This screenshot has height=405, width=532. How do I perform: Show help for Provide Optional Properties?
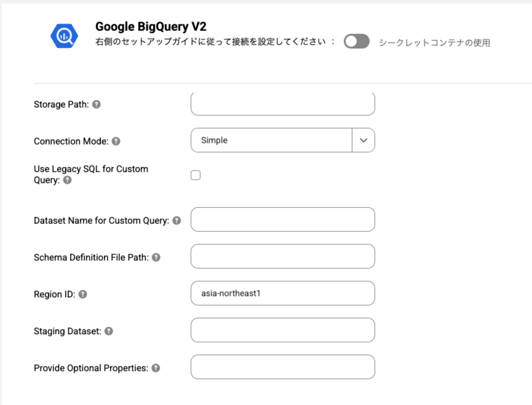156,368
